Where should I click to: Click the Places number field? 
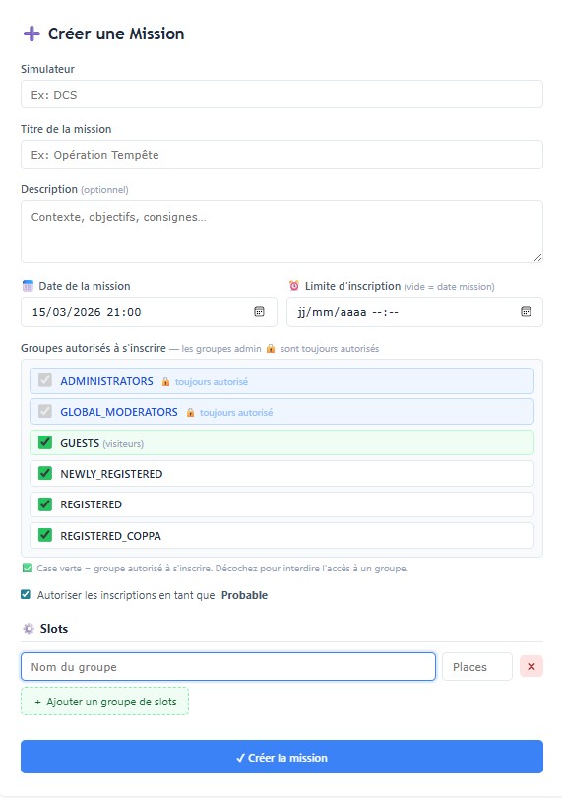point(477,667)
